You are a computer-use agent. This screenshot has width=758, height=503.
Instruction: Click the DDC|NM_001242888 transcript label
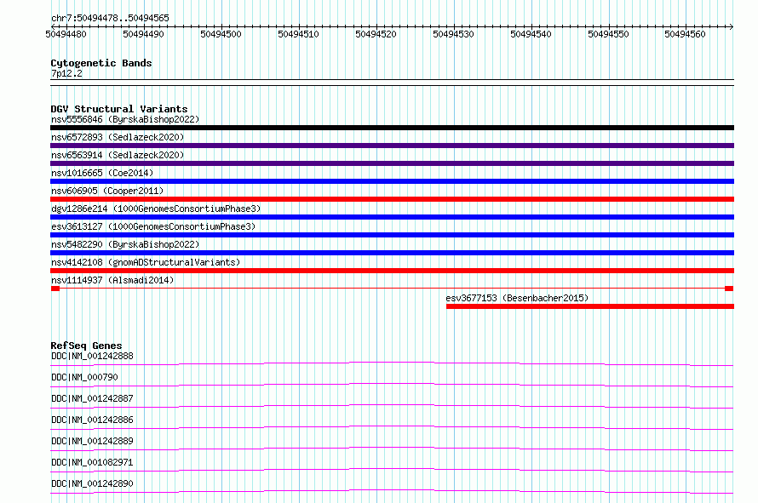92,356
